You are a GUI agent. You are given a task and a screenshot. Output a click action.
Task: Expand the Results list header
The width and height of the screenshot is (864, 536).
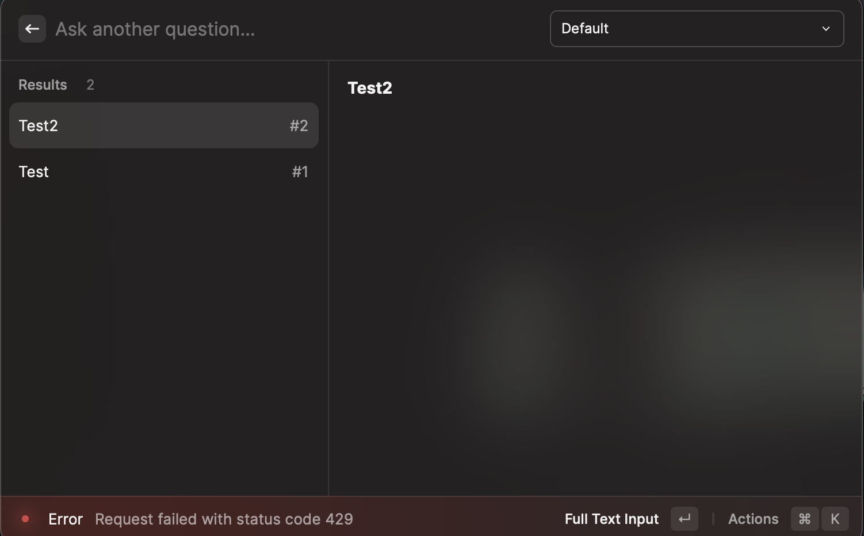coord(43,85)
